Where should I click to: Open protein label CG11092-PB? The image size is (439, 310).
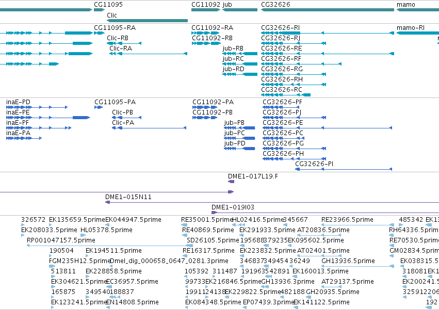tap(213, 112)
